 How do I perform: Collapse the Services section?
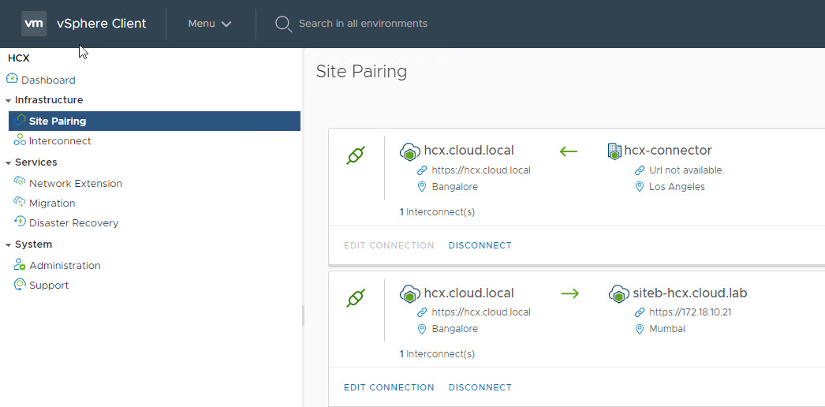click(8, 162)
